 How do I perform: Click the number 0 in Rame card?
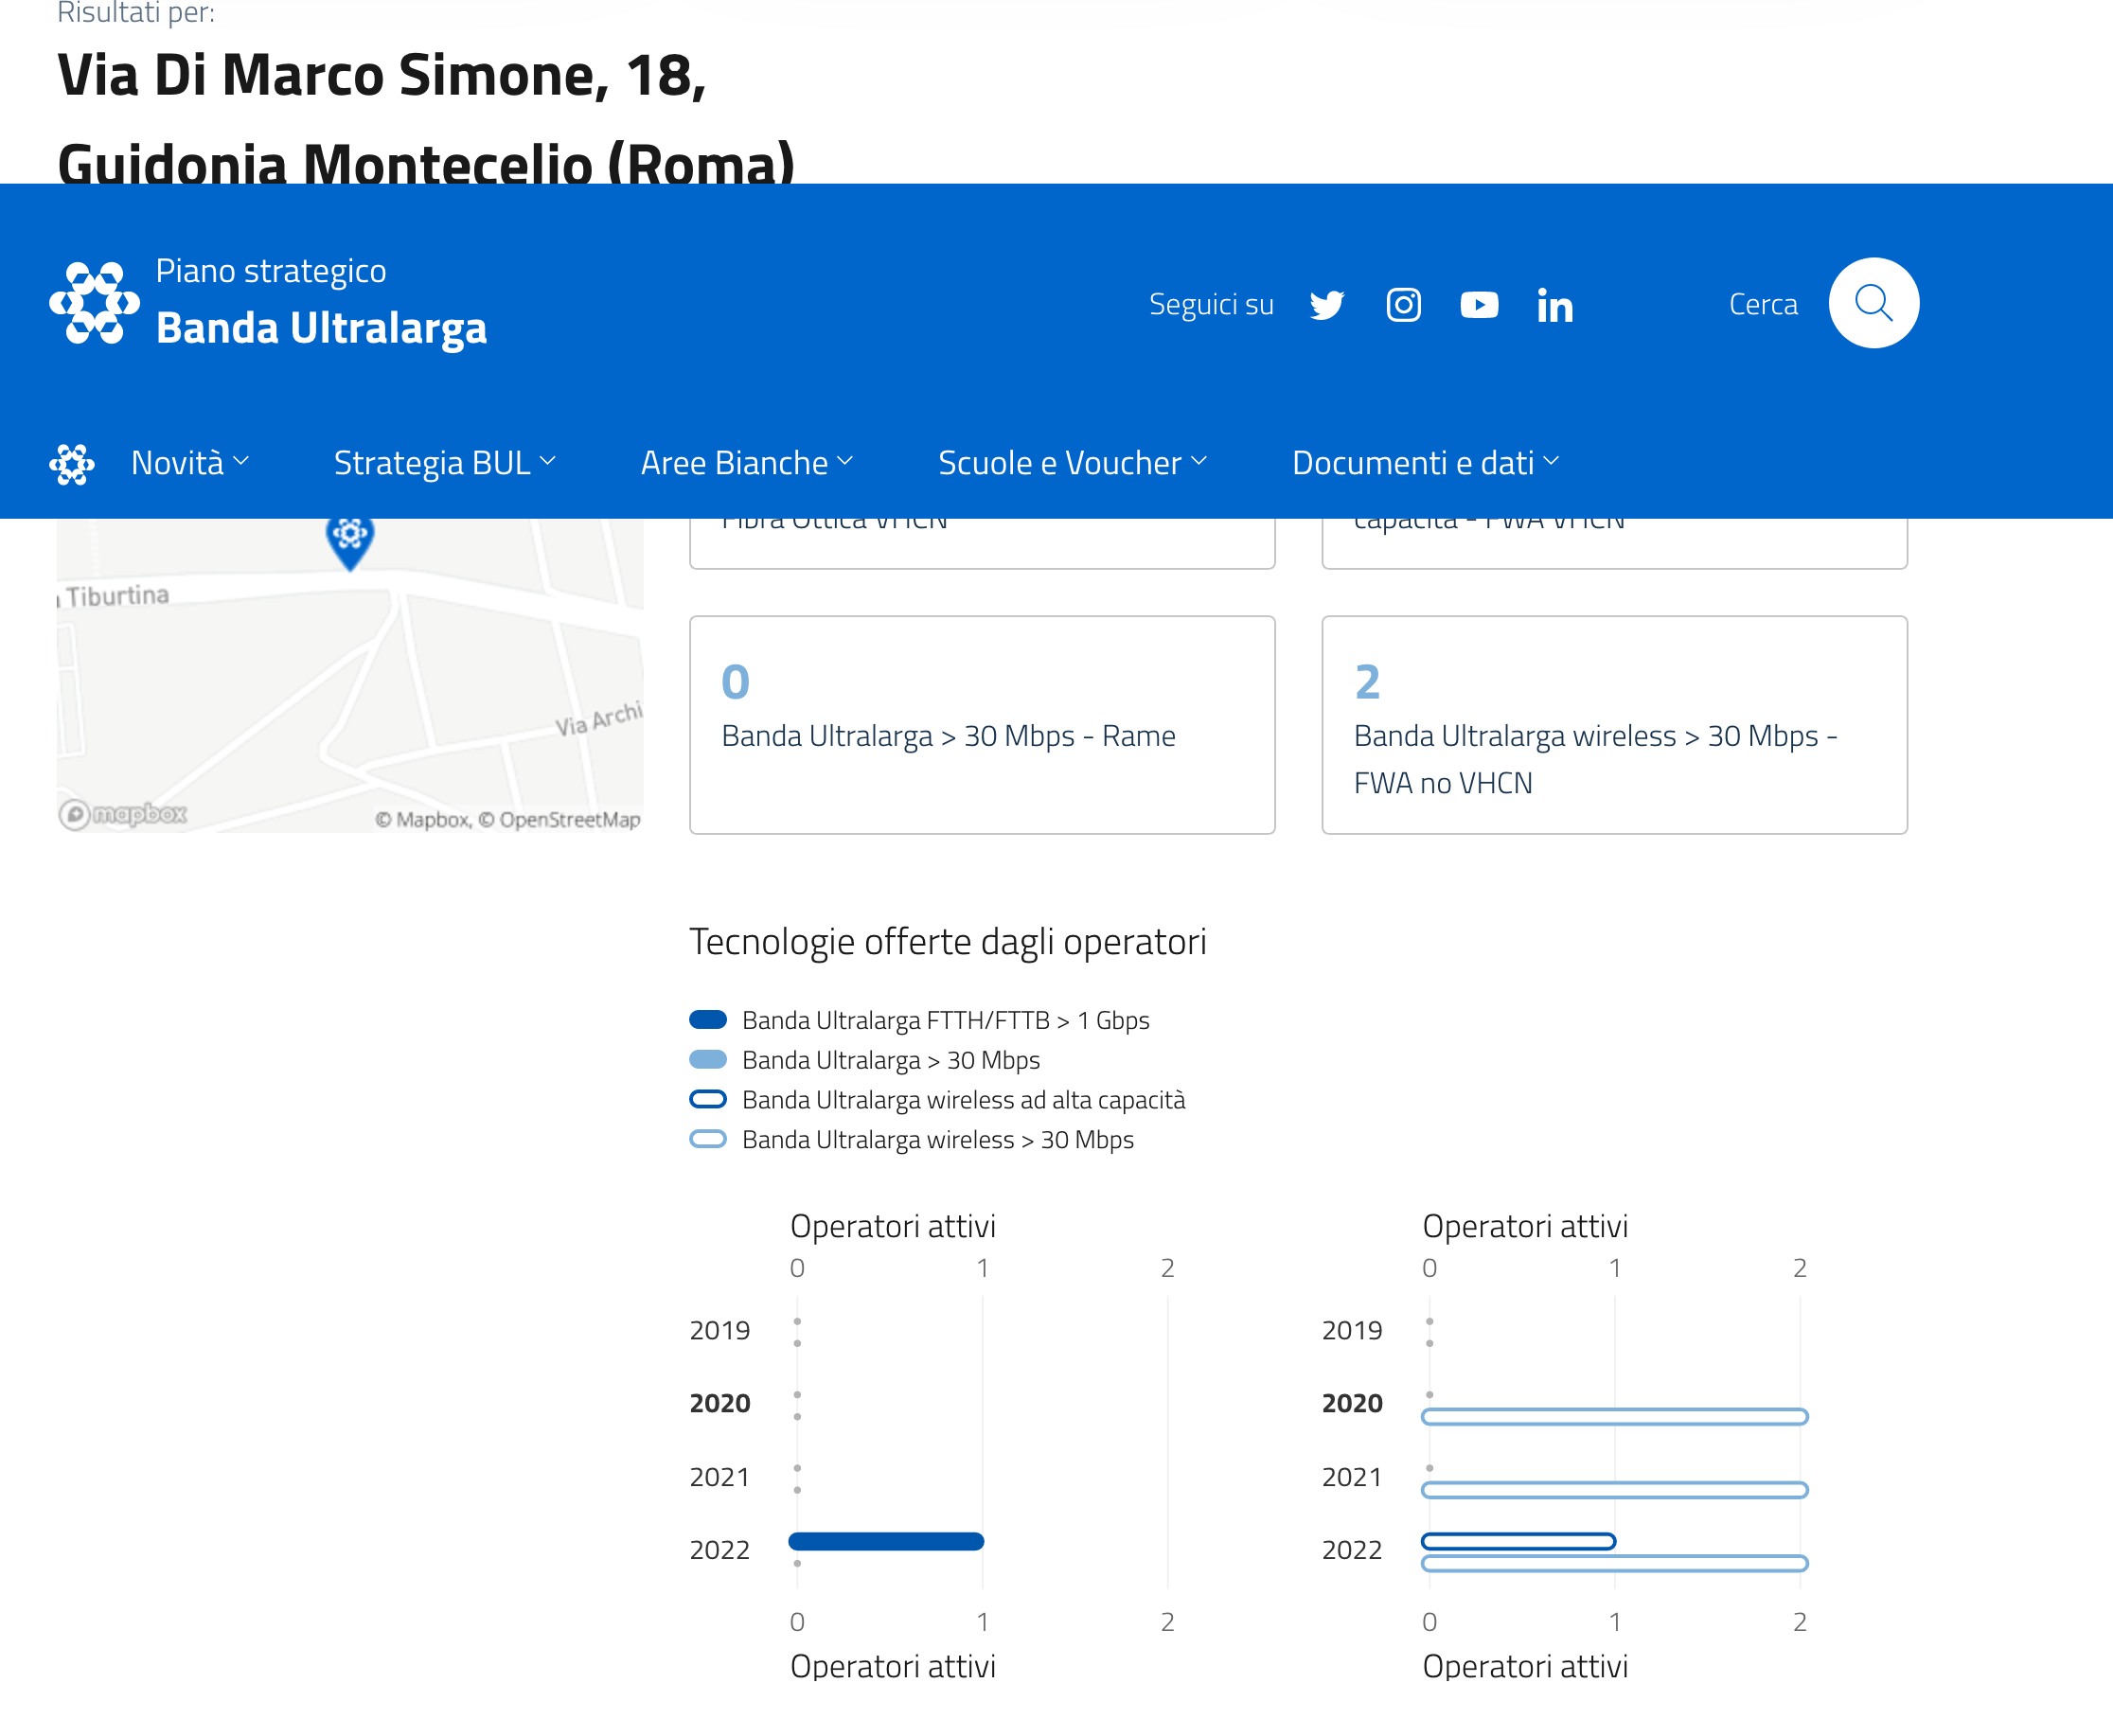click(735, 682)
